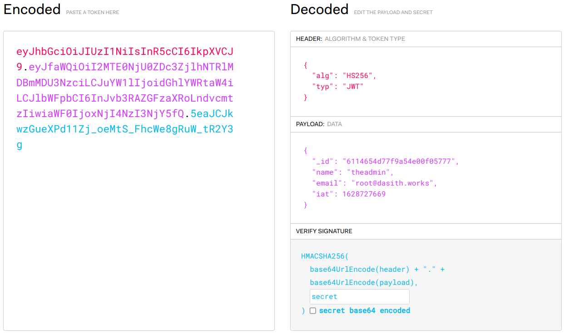Click the "_id" value in the payload
The height and width of the screenshot is (333, 564).
click(401, 162)
